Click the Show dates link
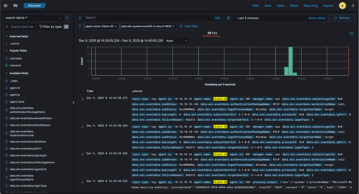 (x=317, y=18)
